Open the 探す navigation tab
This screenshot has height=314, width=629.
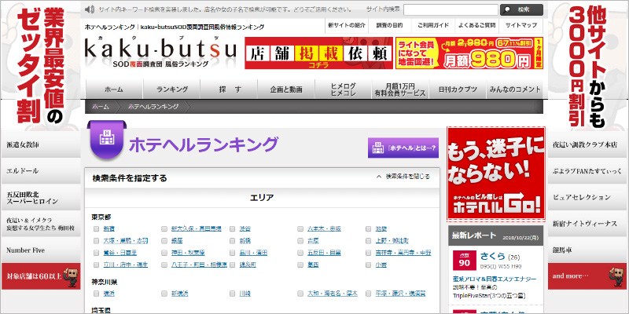click(229, 89)
